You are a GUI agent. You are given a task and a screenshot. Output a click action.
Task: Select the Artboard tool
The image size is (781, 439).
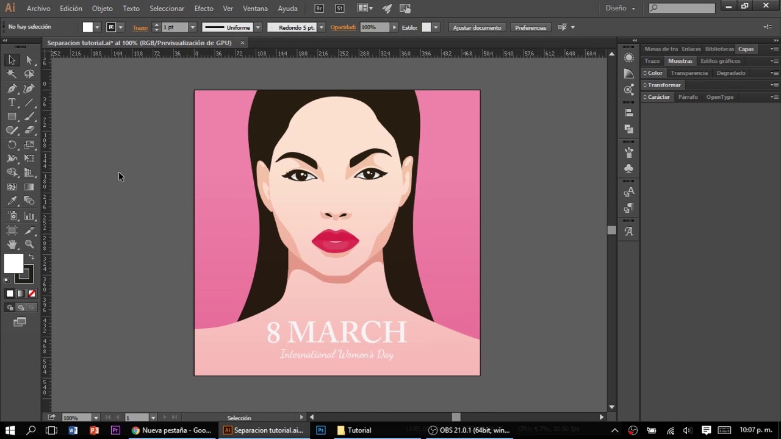coord(12,230)
